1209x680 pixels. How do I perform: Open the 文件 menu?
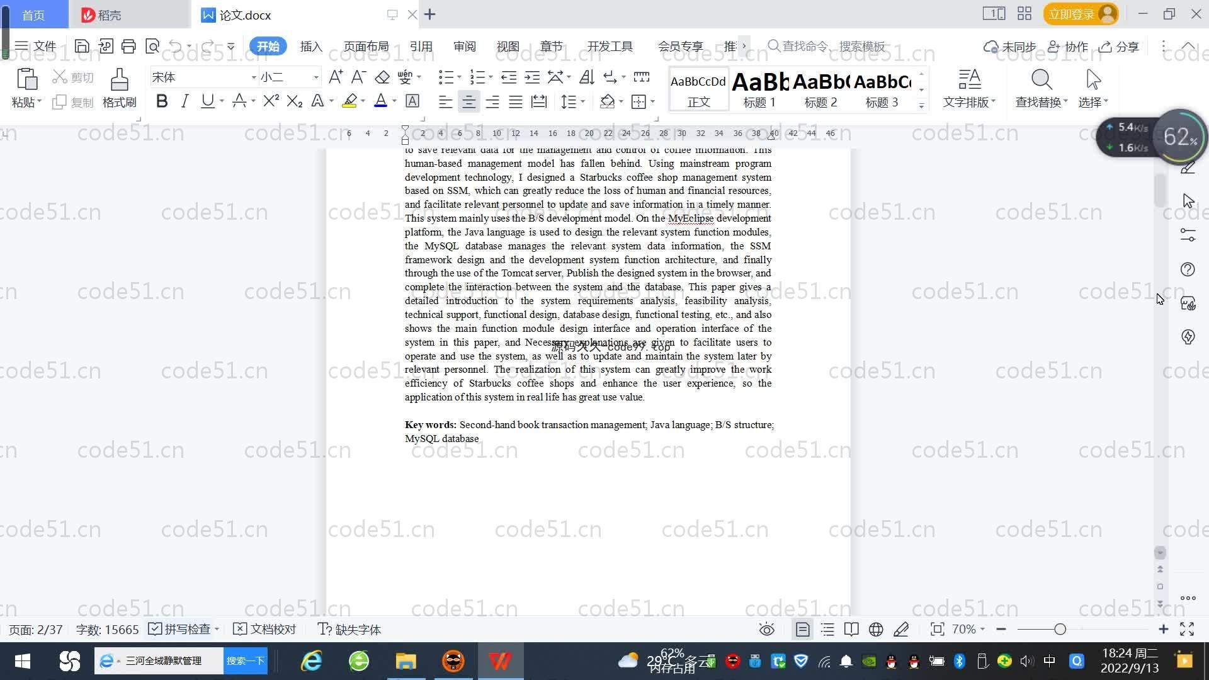pos(35,47)
